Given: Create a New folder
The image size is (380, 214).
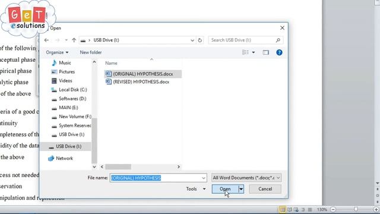Looking at the screenshot, I should pyautogui.click(x=91, y=52).
